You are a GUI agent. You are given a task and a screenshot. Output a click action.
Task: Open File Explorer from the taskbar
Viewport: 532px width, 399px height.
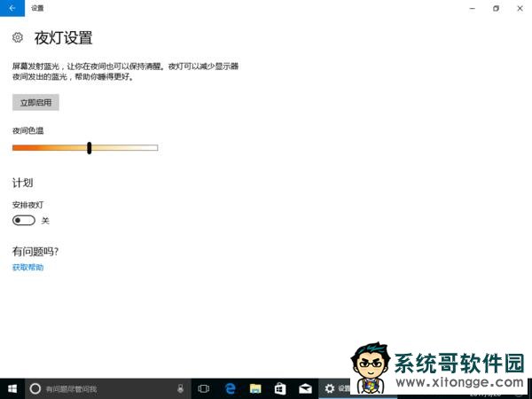pyautogui.click(x=255, y=389)
